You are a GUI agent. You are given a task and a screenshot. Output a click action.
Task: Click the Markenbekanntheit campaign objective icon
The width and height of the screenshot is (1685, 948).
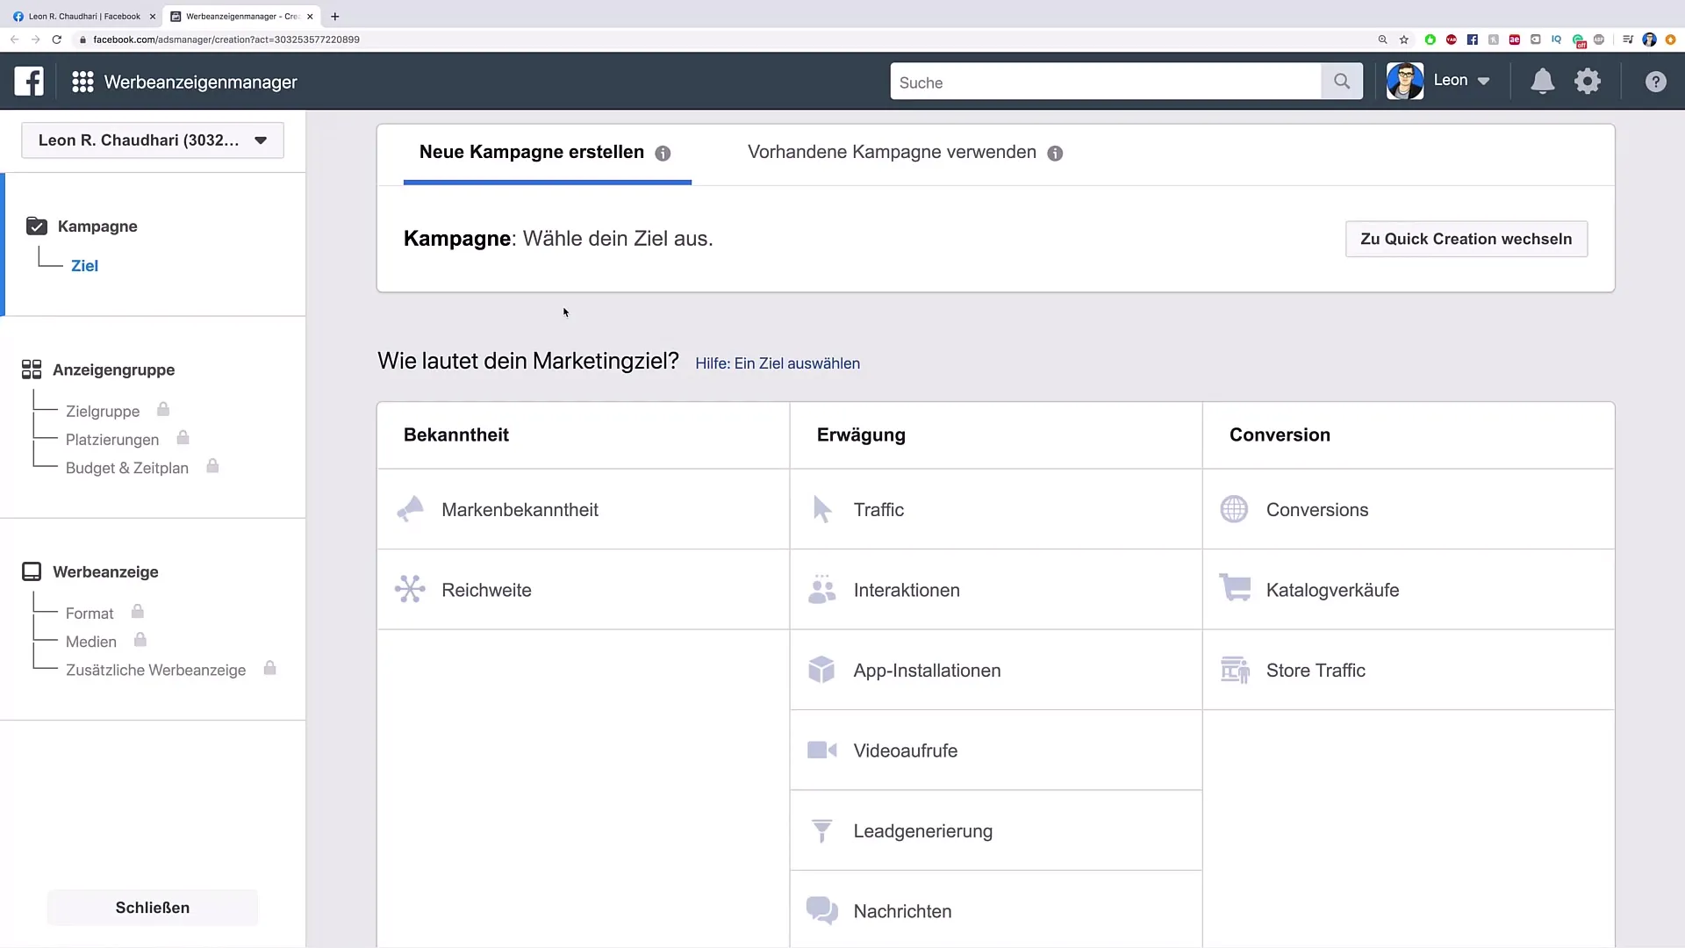coord(410,509)
